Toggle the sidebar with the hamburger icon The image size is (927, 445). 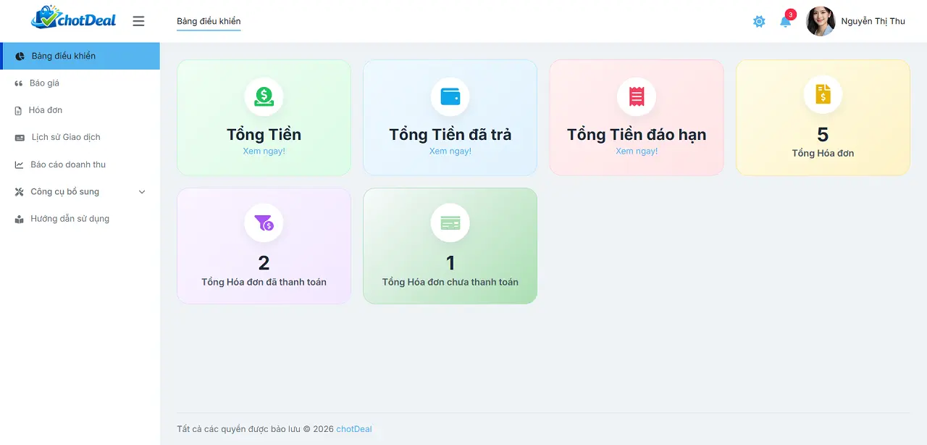pyautogui.click(x=138, y=21)
